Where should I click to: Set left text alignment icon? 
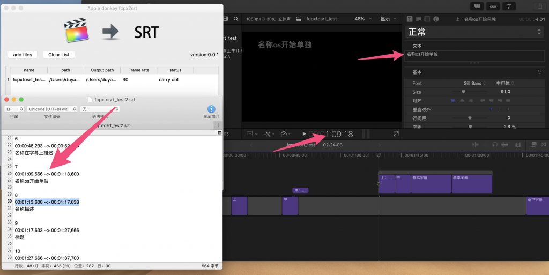(x=454, y=100)
